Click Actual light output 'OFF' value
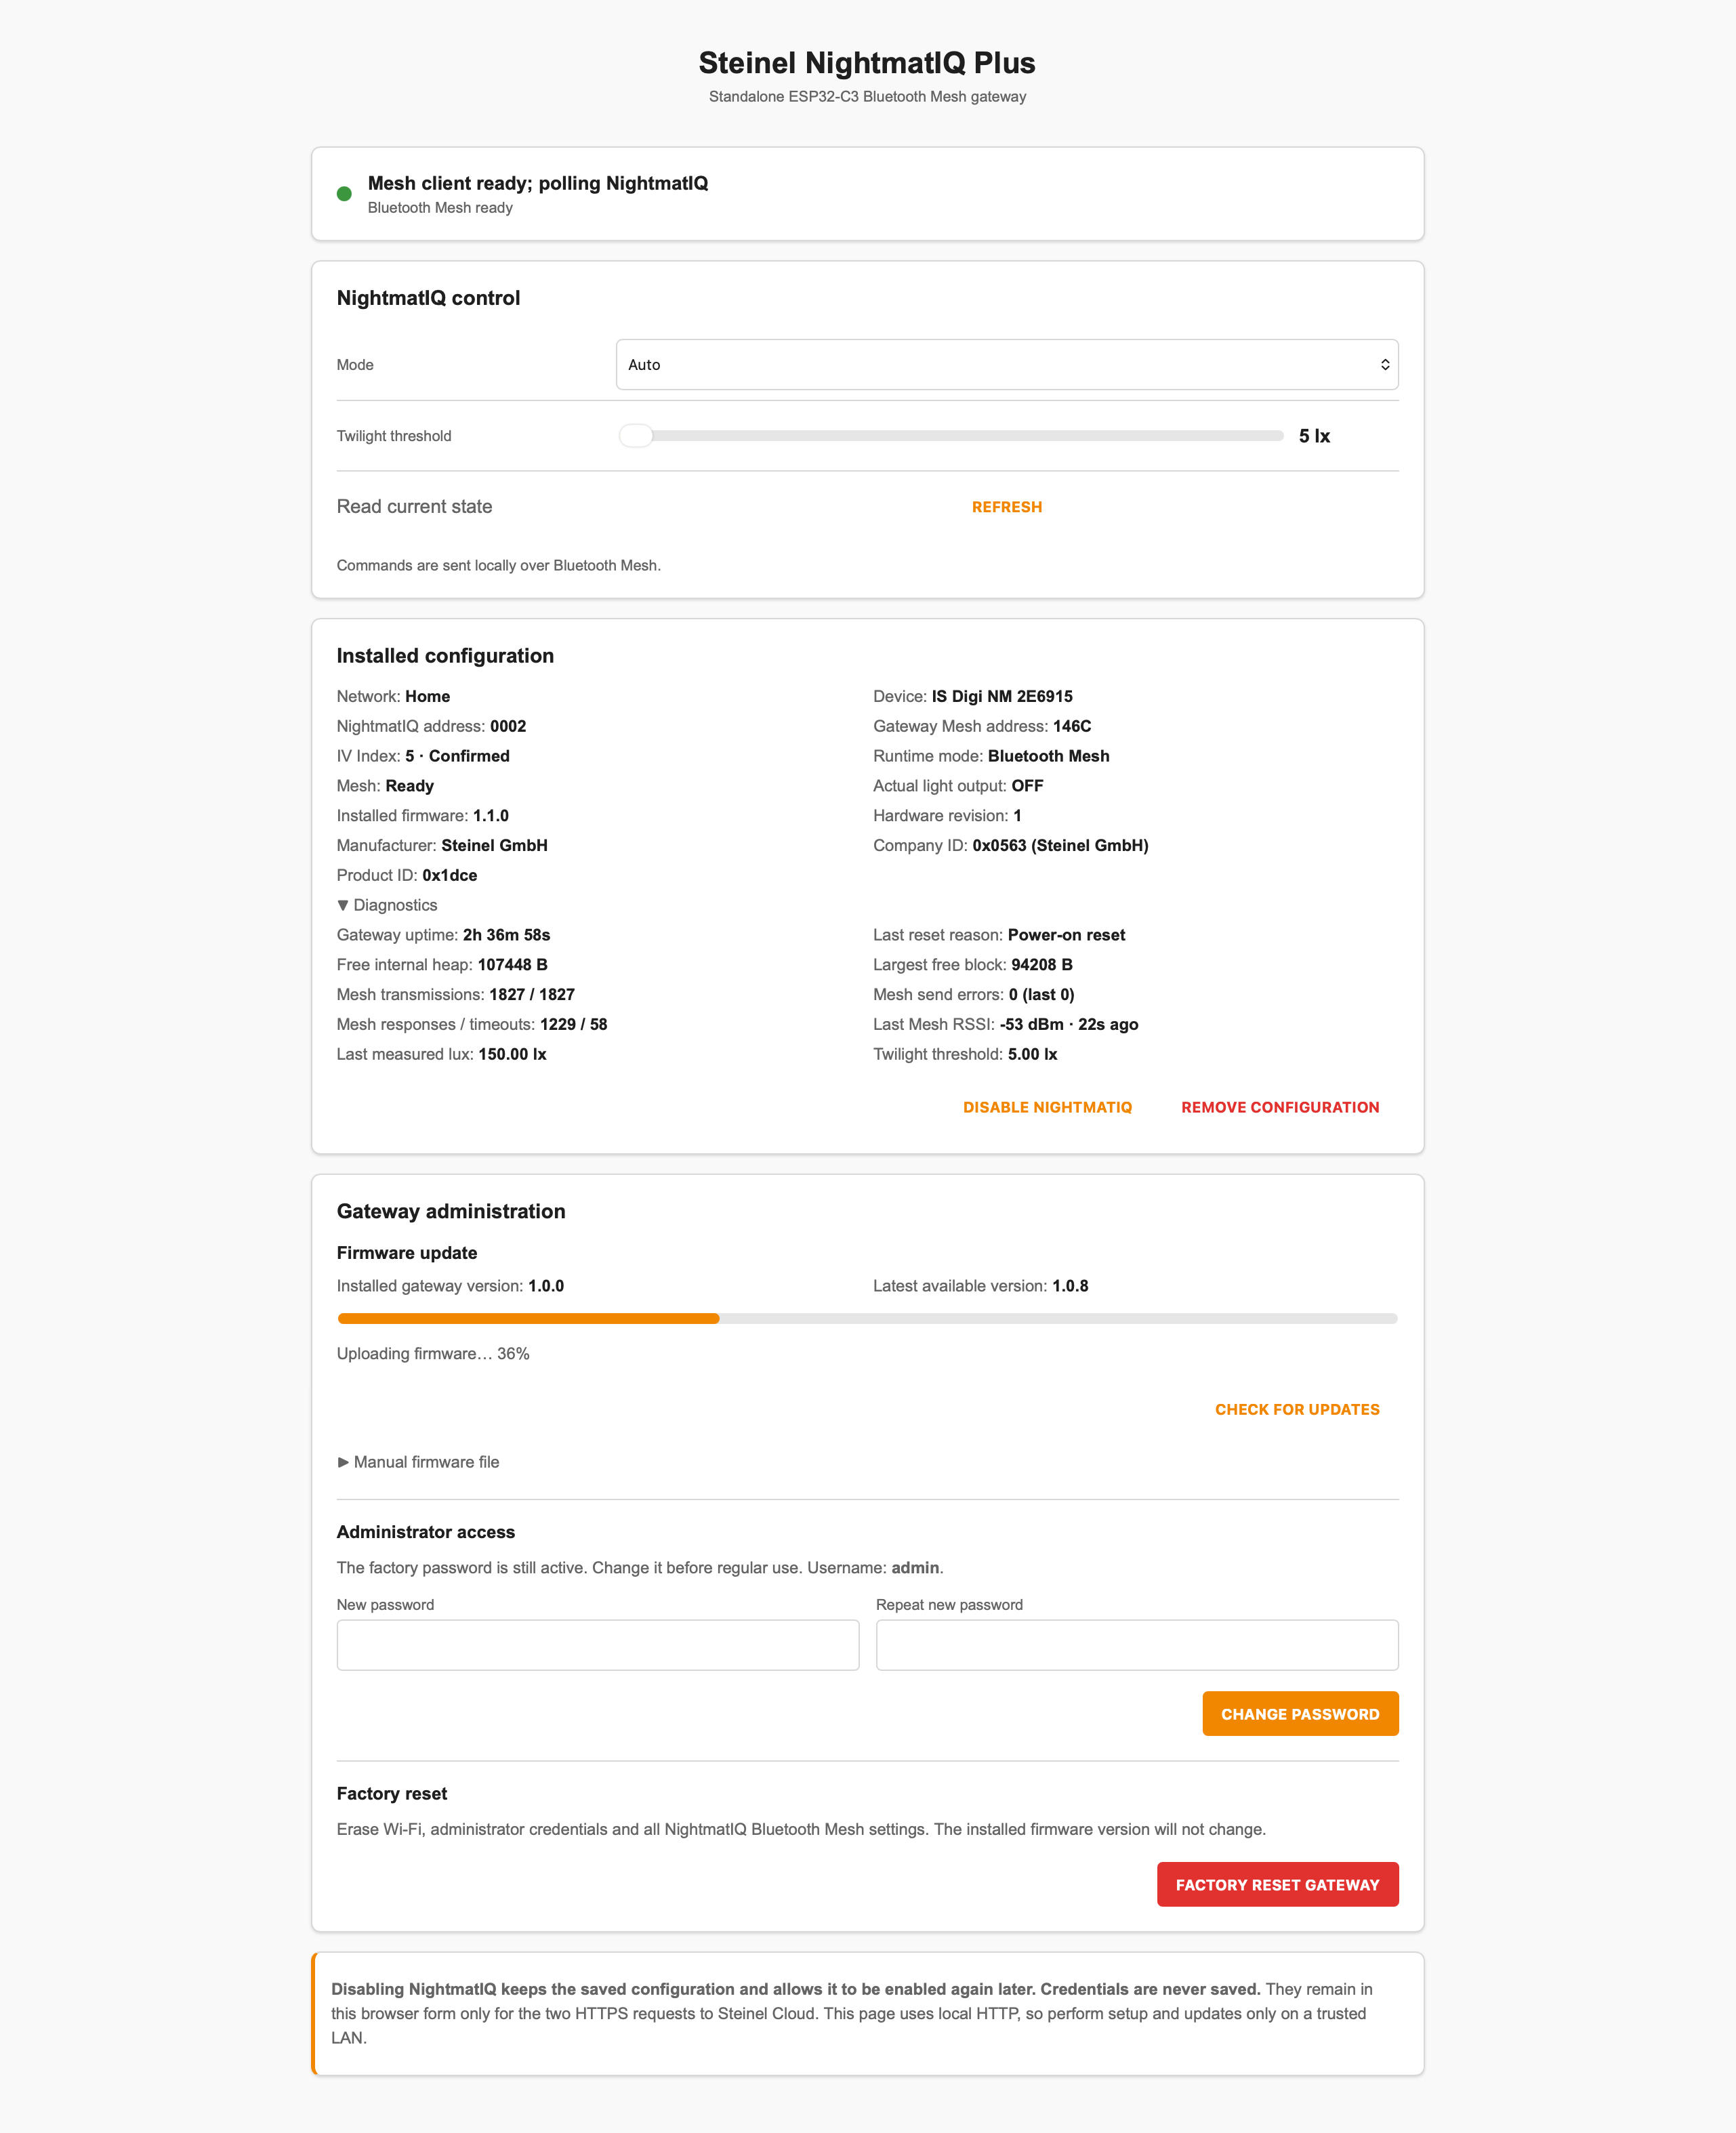 (1027, 786)
